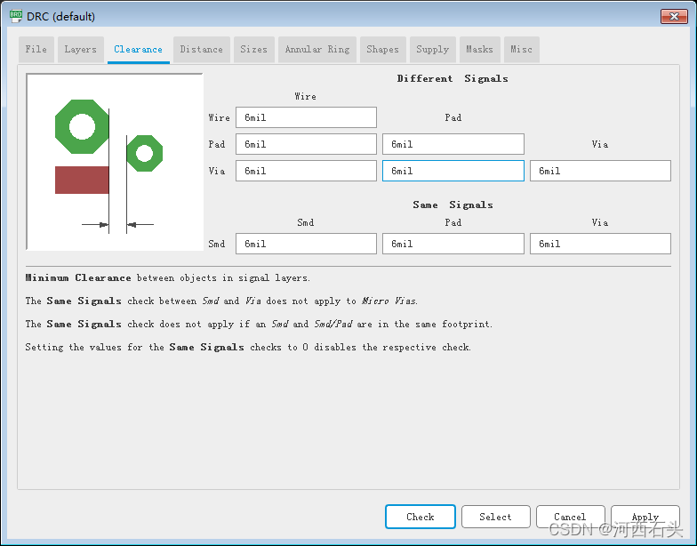Click the 'Different Signals' heading
Viewport: 697px width, 546px height.
tap(453, 78)
